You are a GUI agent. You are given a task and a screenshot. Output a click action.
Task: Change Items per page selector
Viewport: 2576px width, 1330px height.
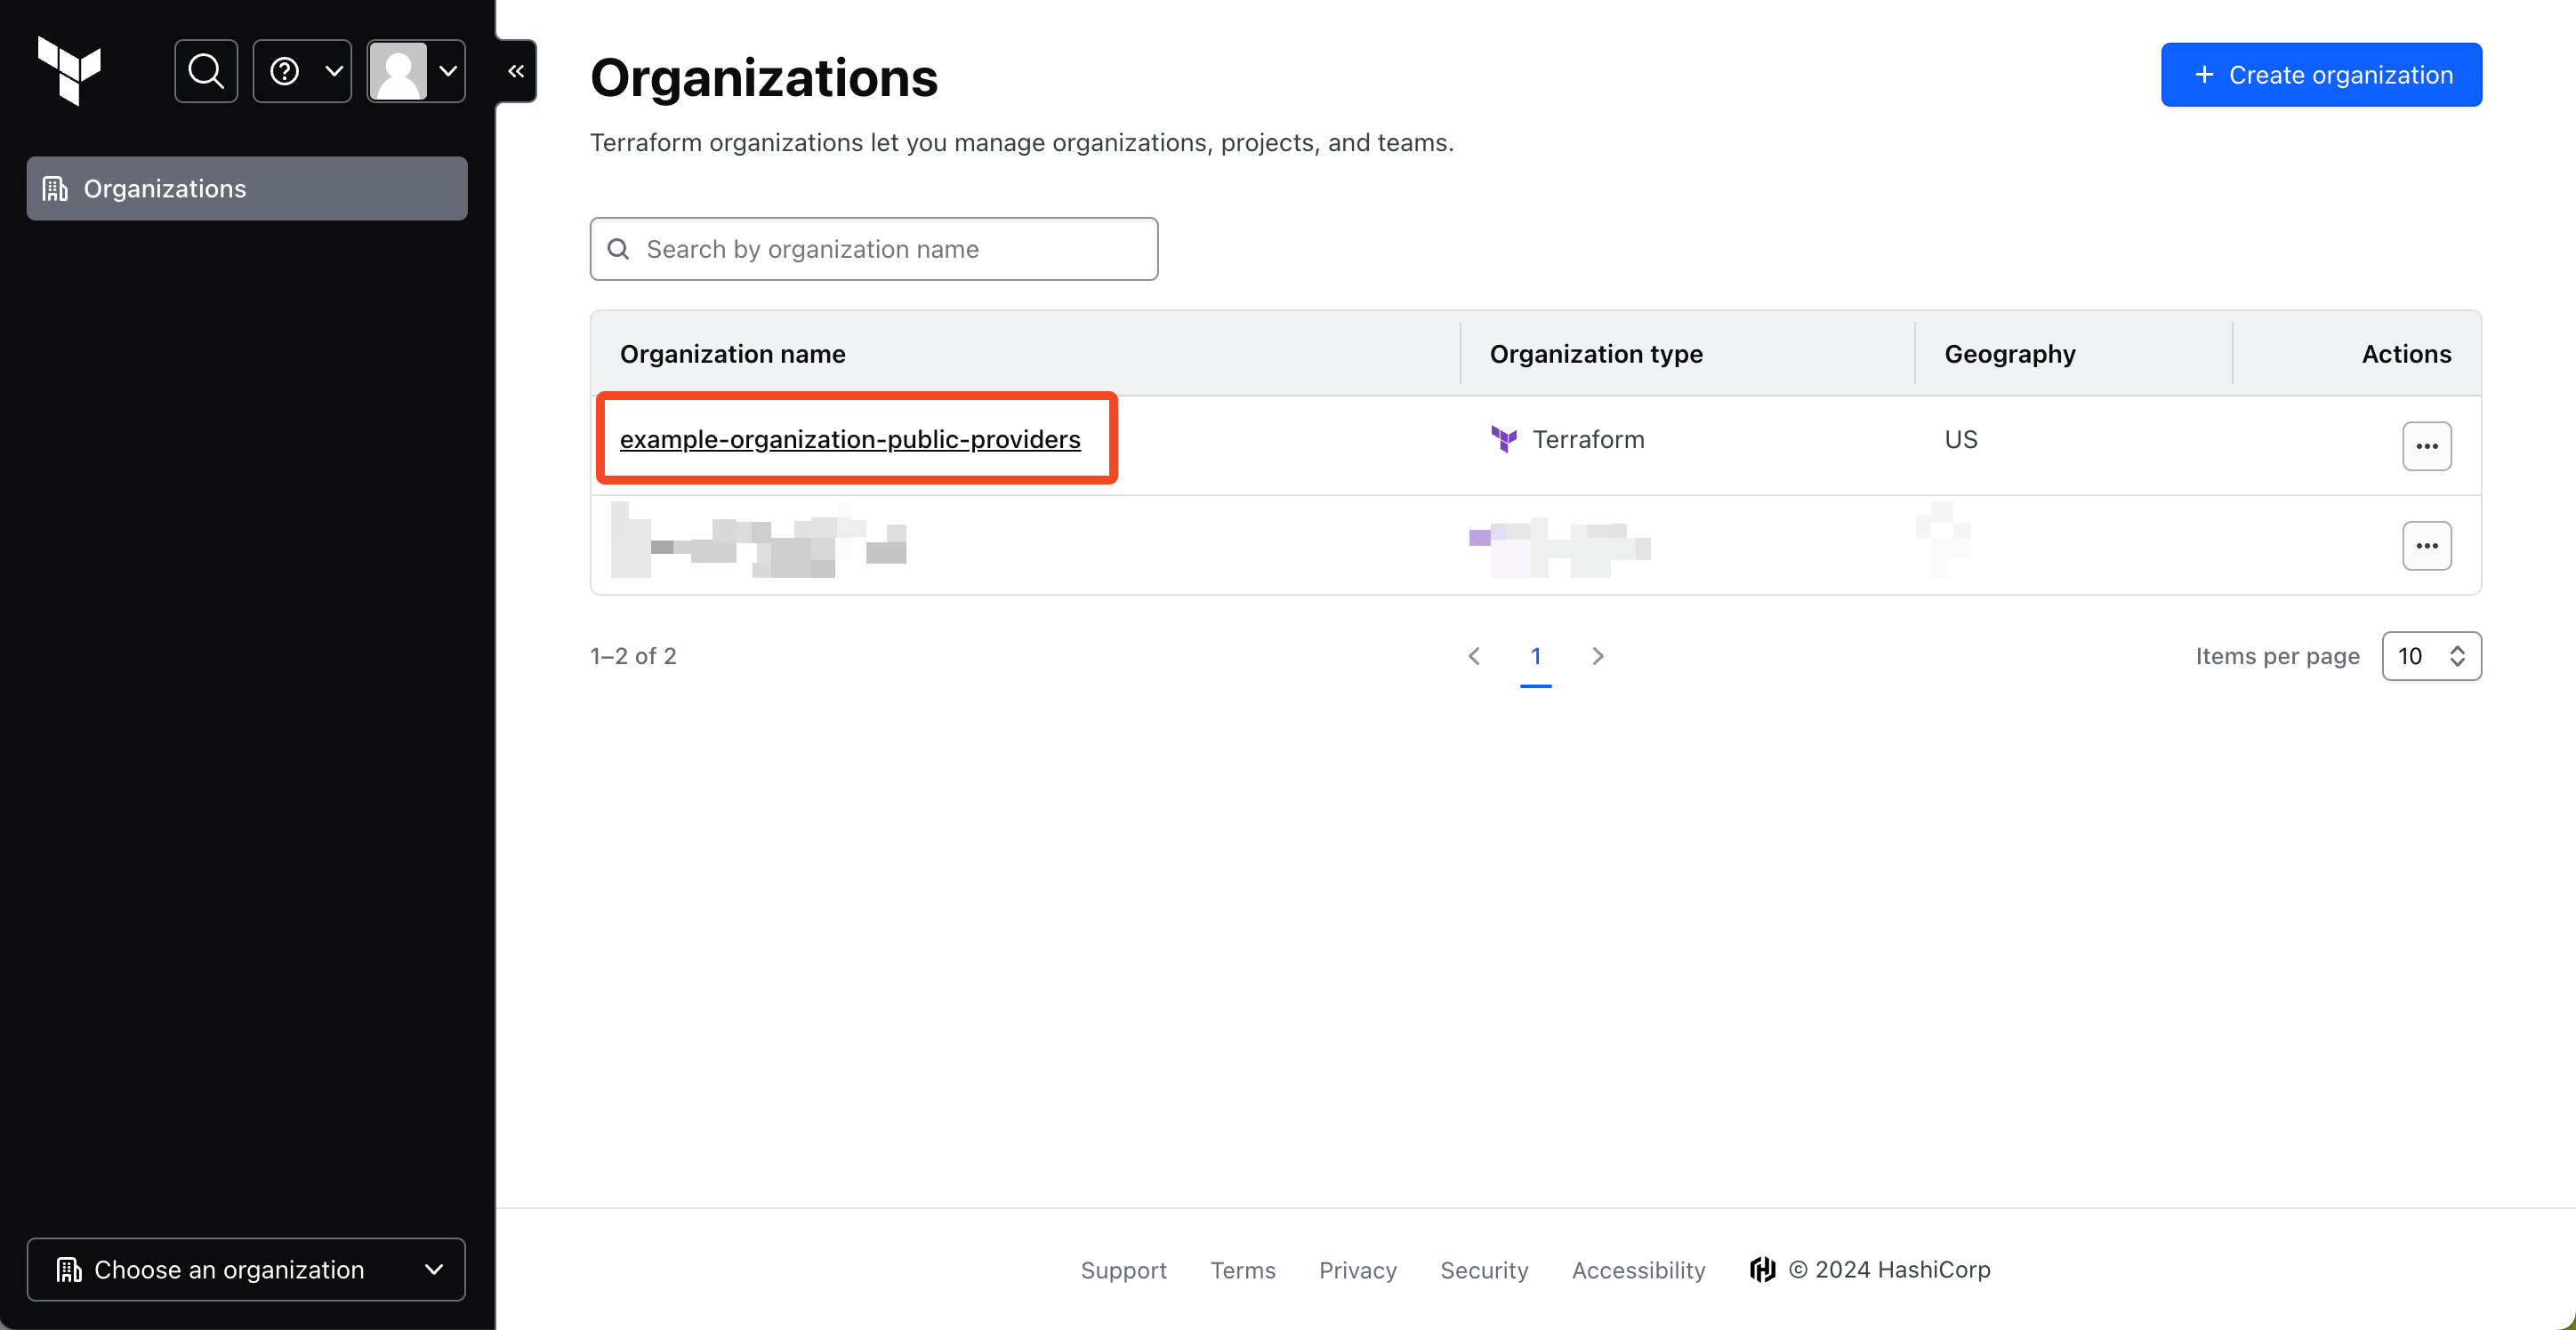tap(2431, 656)
